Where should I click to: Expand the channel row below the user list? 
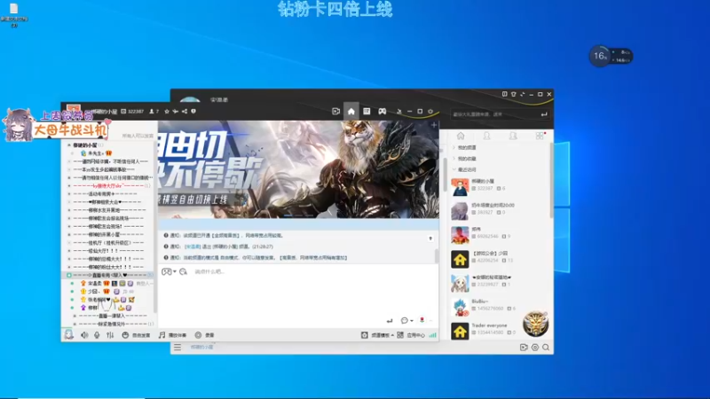click(x=75, y=316)
